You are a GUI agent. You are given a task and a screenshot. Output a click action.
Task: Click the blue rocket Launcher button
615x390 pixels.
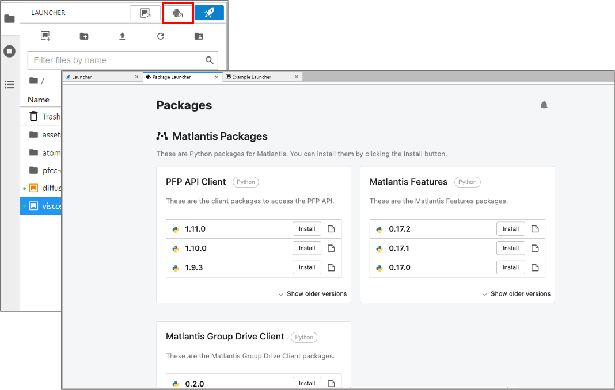pos(209,13)
